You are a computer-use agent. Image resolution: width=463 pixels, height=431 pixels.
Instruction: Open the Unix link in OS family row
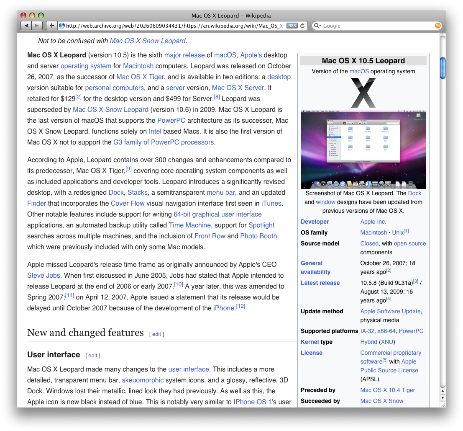[x=398, y=232]
